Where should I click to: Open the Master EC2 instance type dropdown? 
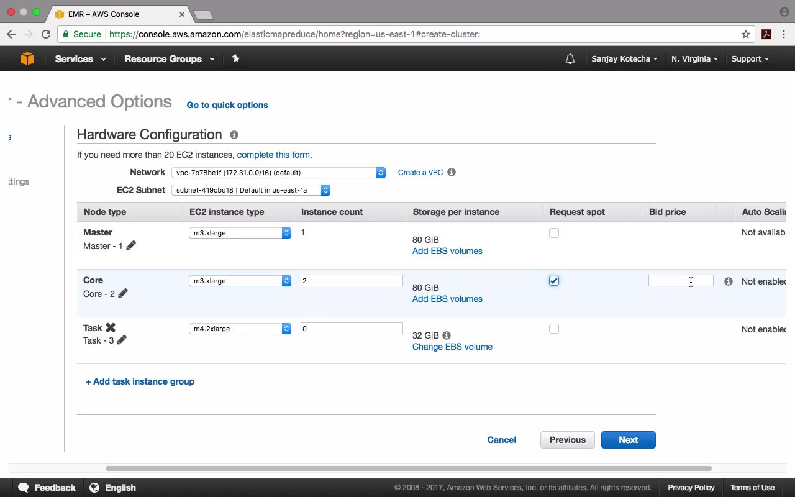tap(240, 233)
